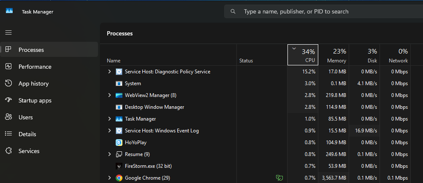The height and width of the screenshot is (183, 423).
Task: Expand the WebView2 Manager (8) group
Action: point(109,95)
